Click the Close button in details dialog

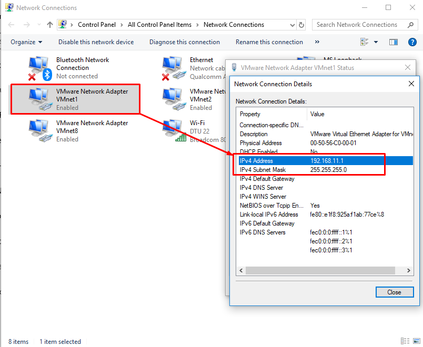tap(395, 292)
